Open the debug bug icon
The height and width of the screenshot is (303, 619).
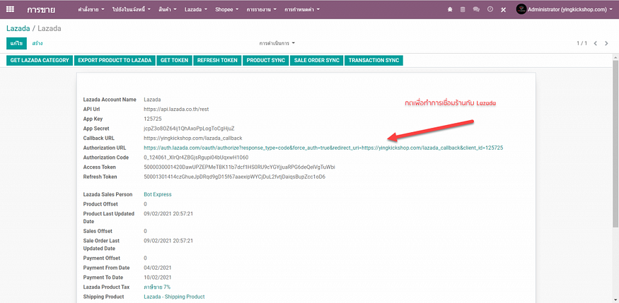[450, 9]
